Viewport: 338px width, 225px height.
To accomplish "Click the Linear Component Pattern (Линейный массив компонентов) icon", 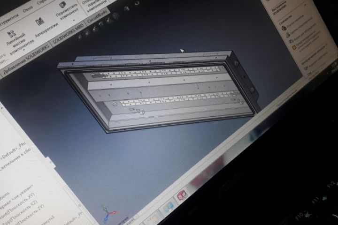I will [11, 34].
